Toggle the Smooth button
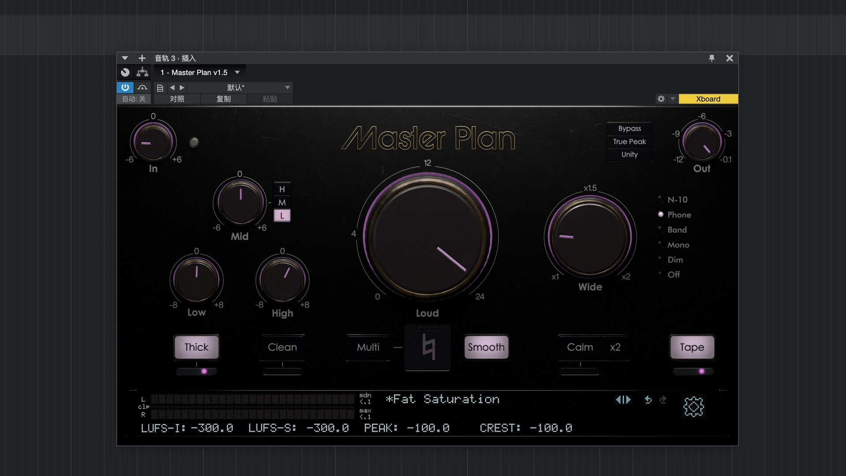 [x=486, y=347]
